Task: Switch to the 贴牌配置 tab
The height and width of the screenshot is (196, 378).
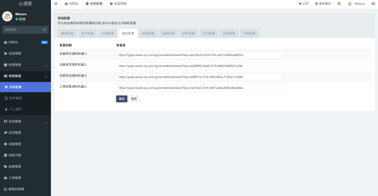Action: click(x=168, y=34)
